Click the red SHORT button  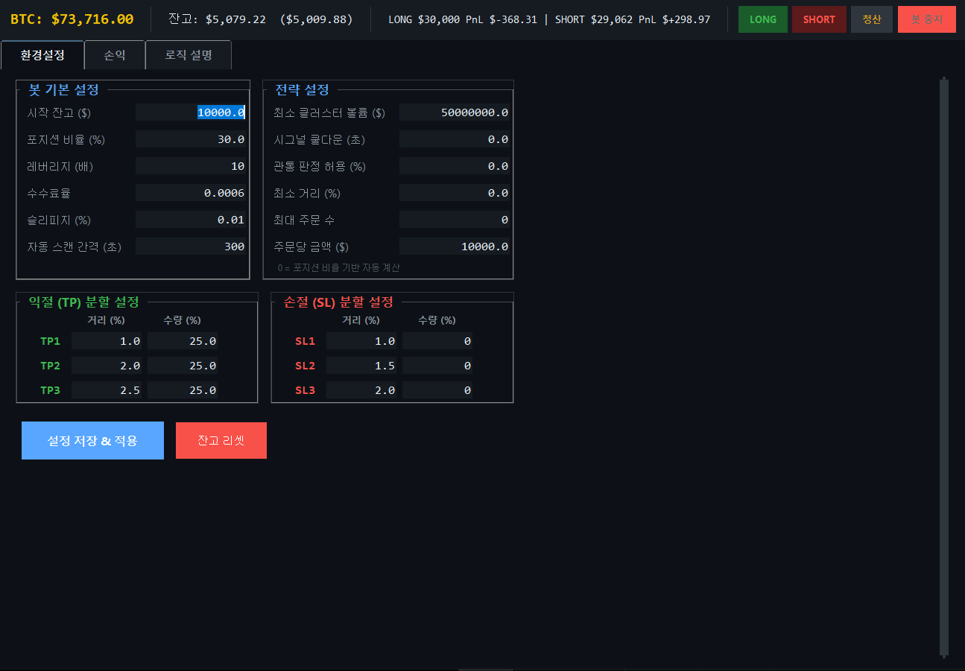(x=819, y=19)
